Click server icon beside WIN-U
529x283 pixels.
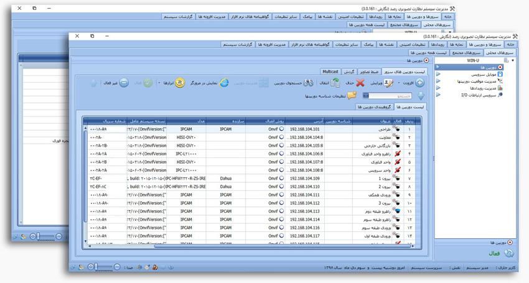(507, 60)
